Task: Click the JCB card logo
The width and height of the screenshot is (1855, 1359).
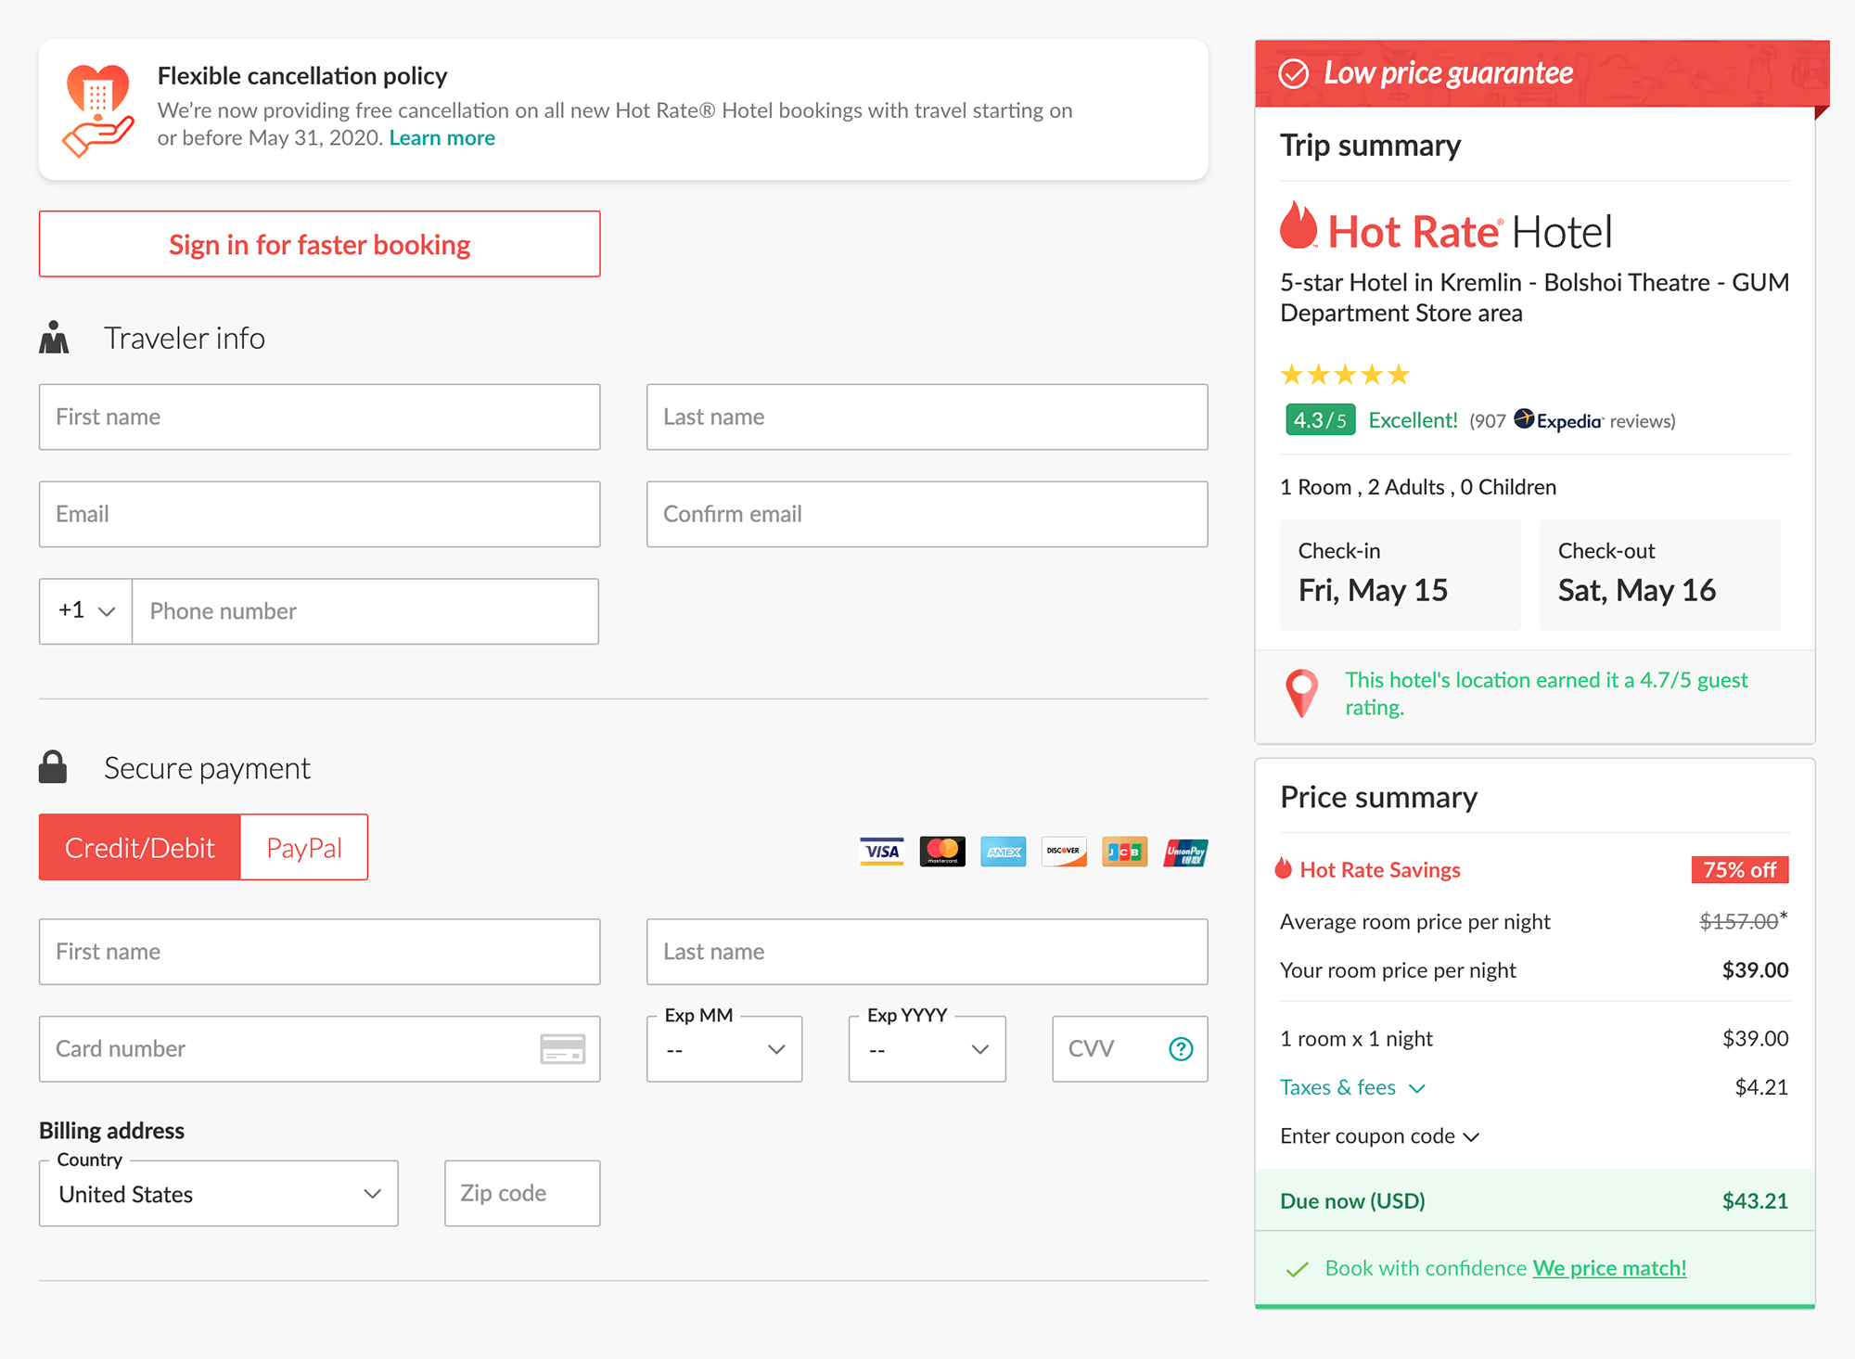Action: click(x=1125, y=852)
